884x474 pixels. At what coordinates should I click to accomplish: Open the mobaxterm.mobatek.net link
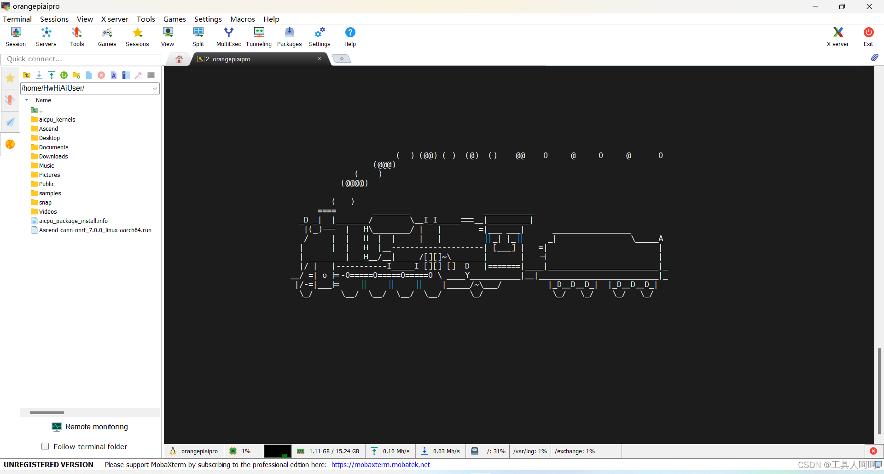(x=381, y=464)
